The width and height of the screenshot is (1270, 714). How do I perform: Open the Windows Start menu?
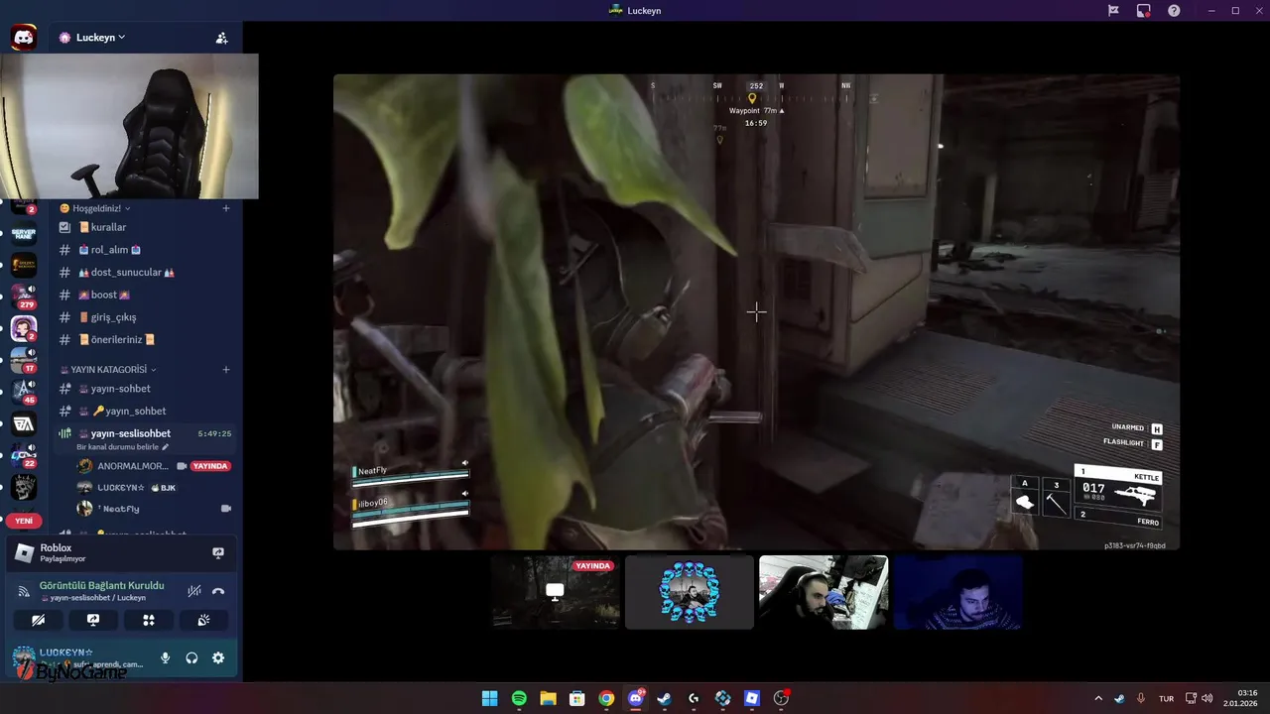point(489,698)
